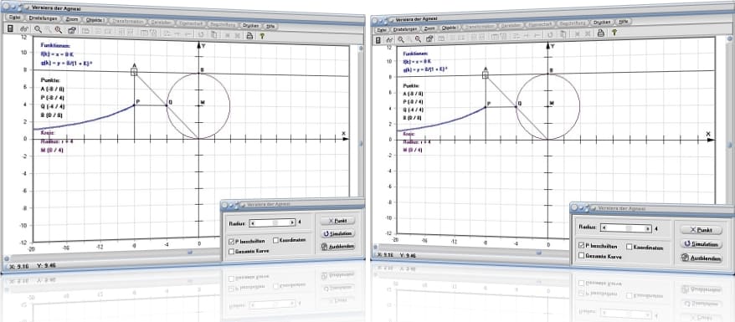Image resolution: width=735 pixels, height=322 pixels.
Task: Click Radius slider left arrow, right dialog
Action: tap(604, 227)
